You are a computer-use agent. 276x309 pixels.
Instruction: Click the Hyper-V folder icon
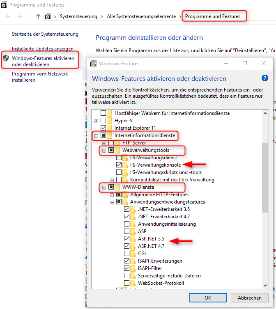click(110, 120)
